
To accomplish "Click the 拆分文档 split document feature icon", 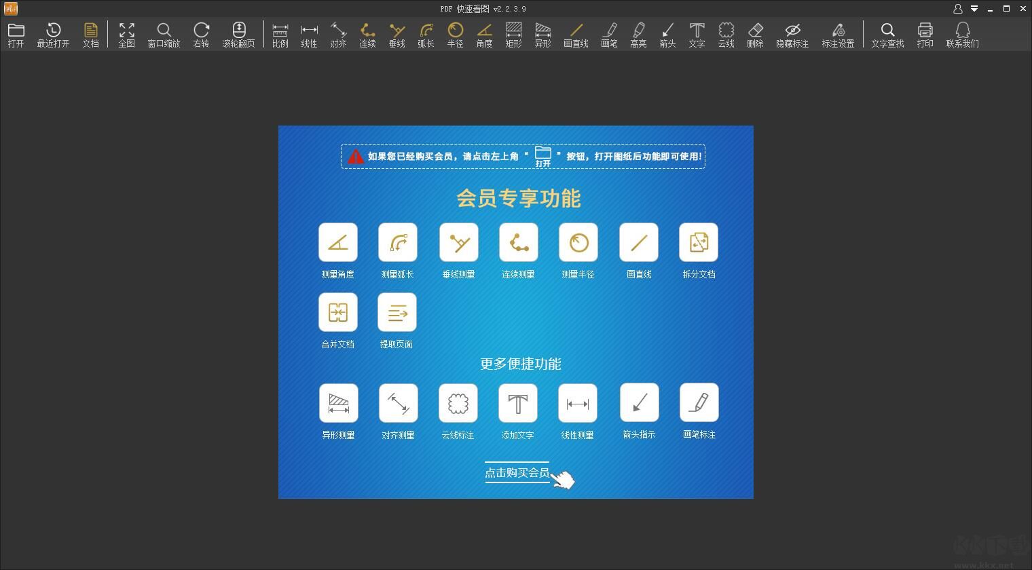I will (698, 242).
